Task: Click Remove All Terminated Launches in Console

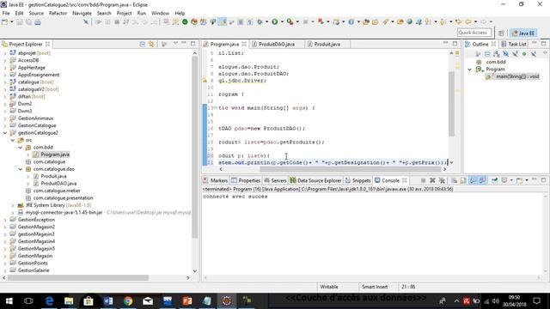Action: tap(442, 180)
